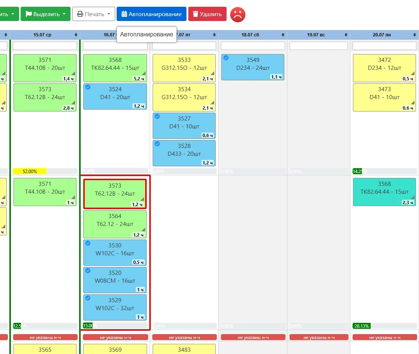Click sort arrows in the пт column header
Image resolution: width=419 pixels, height=354 pixels.
coord(214,35)
